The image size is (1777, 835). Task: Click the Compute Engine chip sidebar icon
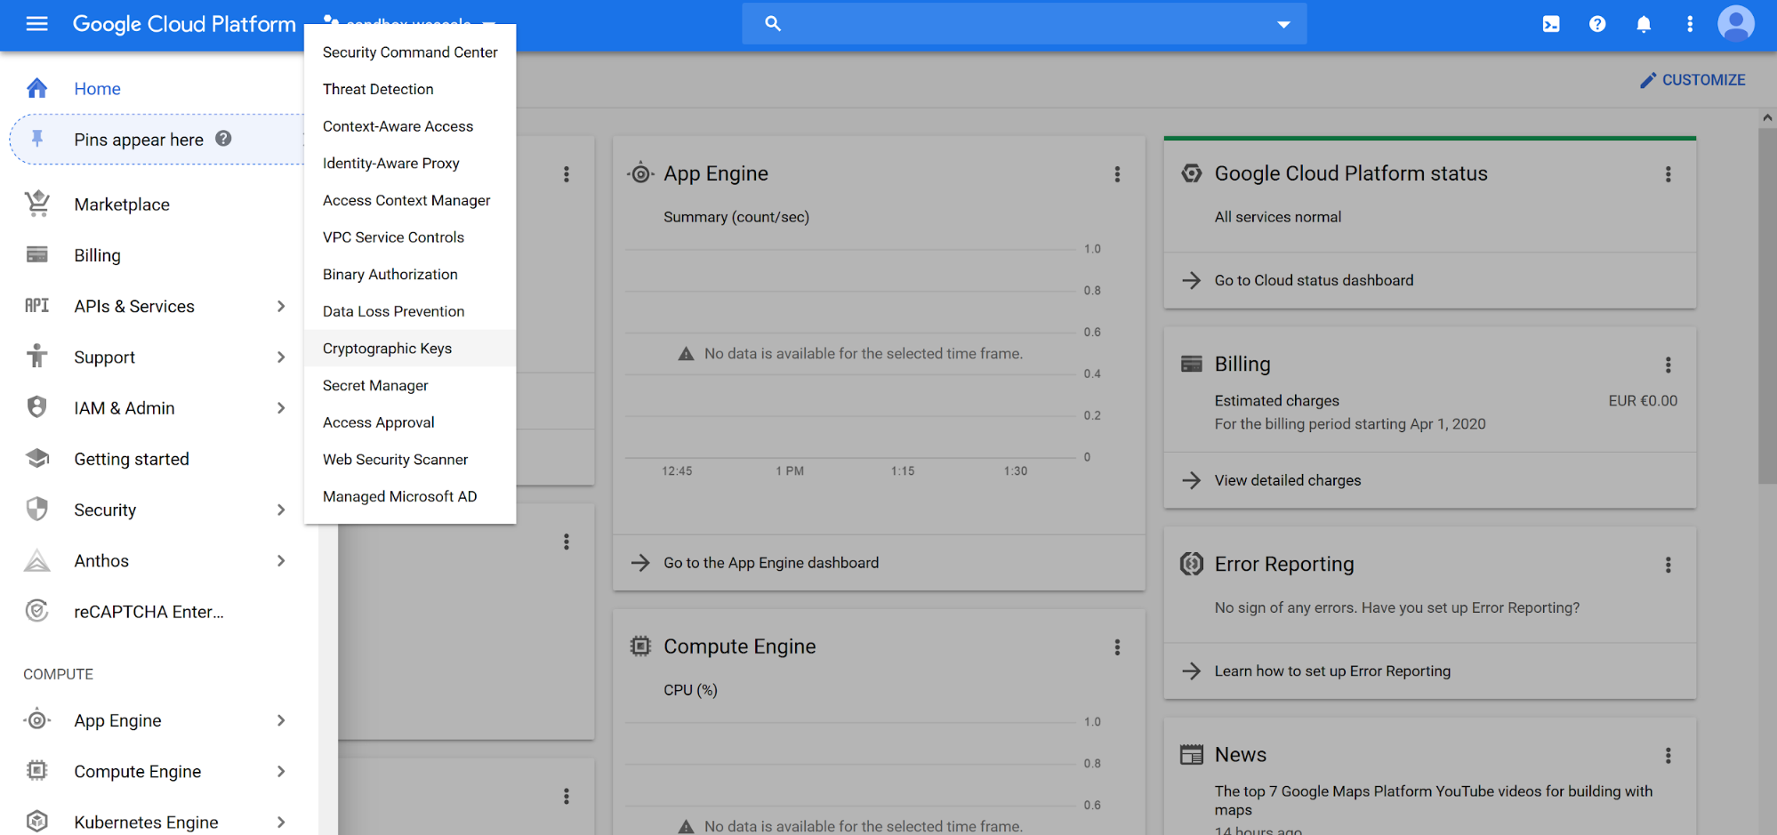36,770
